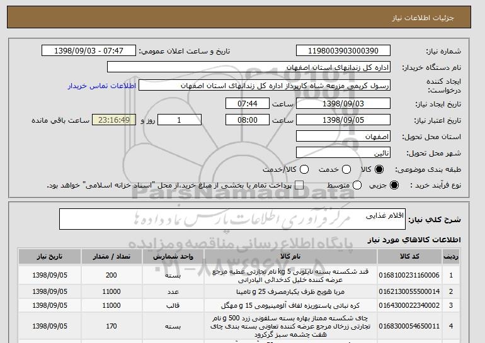Click the section title اطلاعات کالاهای مورد نیاز
Screen dimensions: 485x343
click(x=414, y=240)
